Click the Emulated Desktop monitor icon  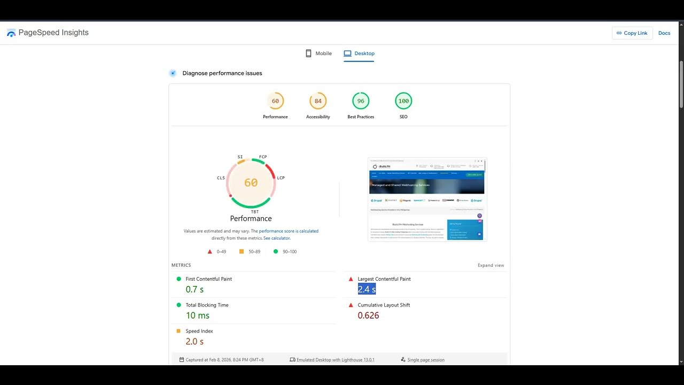pyautogui.click(x=292, y=360)
